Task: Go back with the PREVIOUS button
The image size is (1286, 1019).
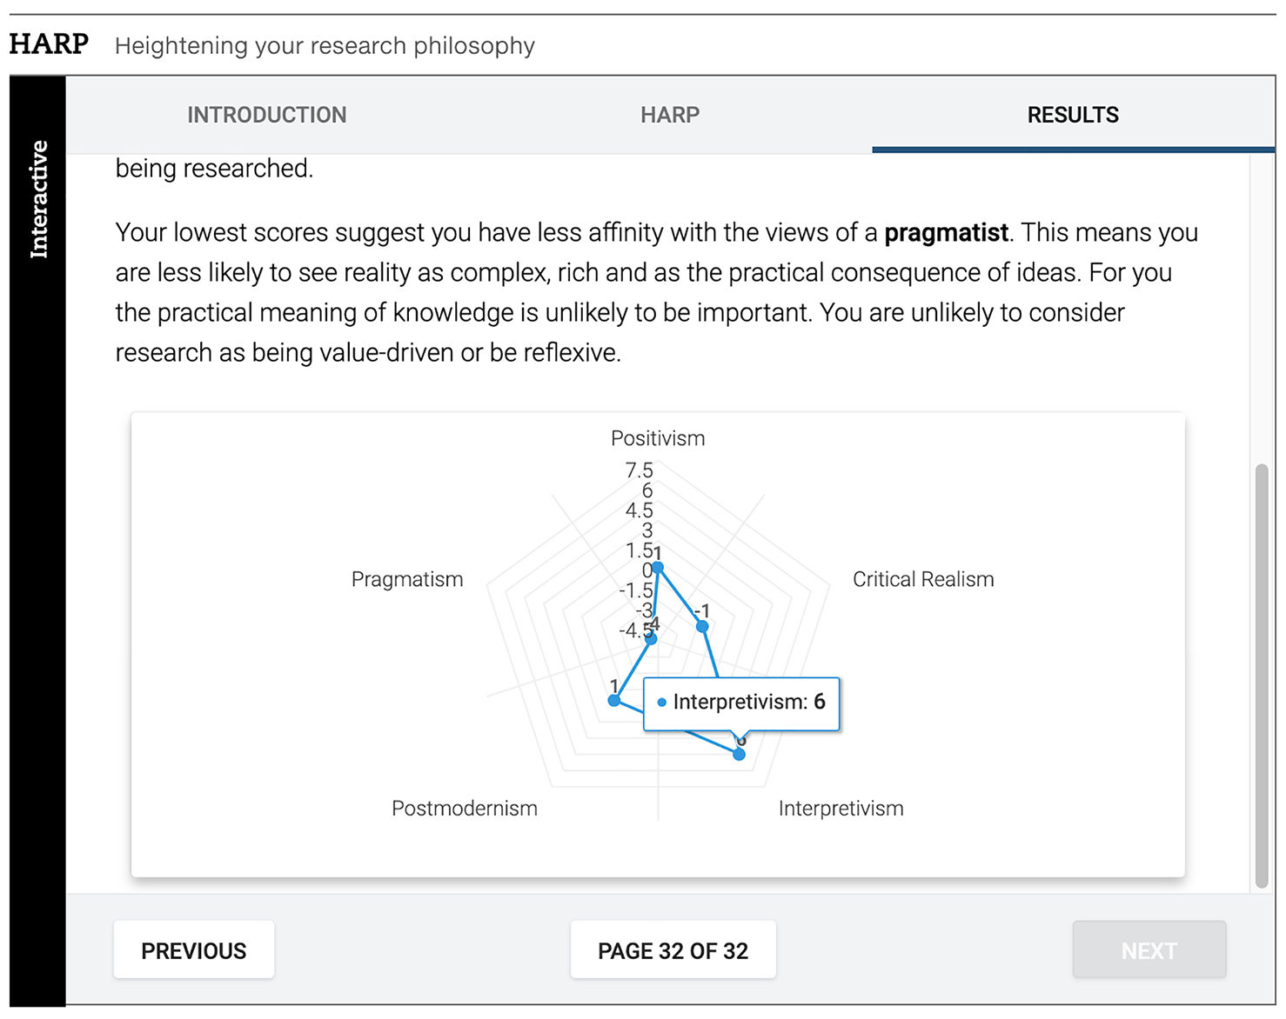Action: pos(194,950)
